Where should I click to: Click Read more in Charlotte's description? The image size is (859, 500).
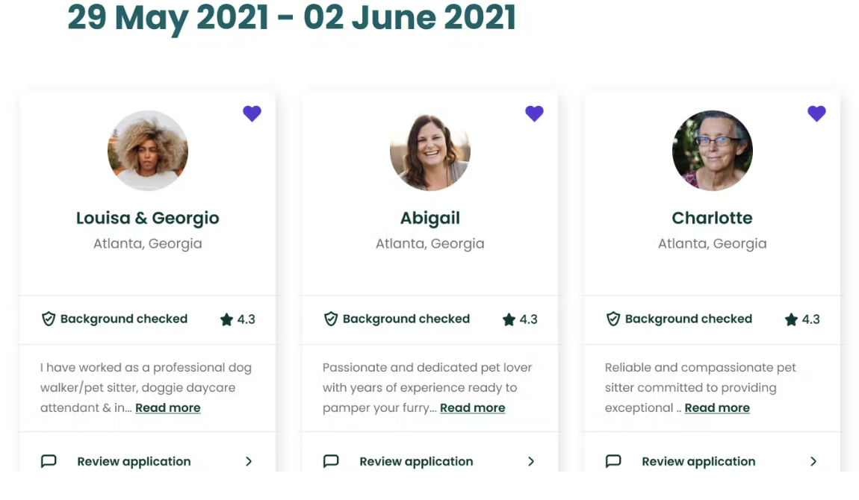coord(717,408)
